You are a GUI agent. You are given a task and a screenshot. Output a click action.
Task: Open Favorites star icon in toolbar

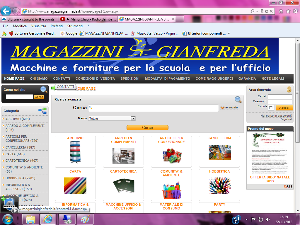point(288,11)
